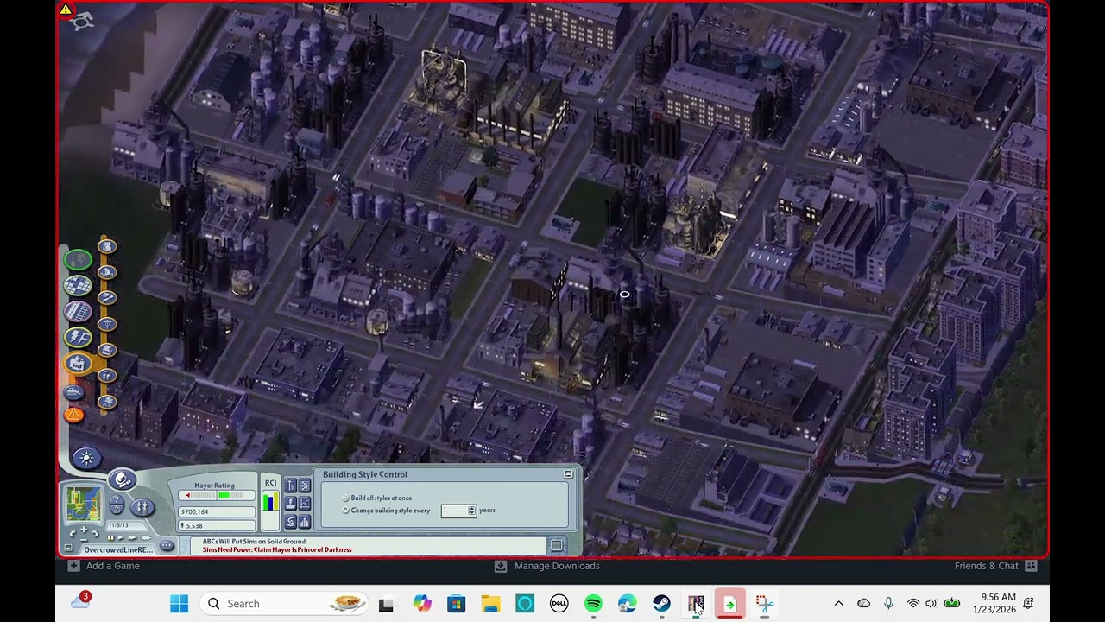Open the line graph icon
Image resolution: width=1105 pixels, height=622 pixels.
pos(305,504)
